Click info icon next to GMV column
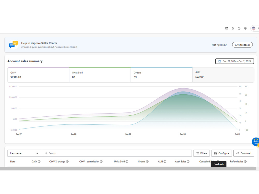The height and width of the screenshot is (194, 259). (x=39, y=161)
